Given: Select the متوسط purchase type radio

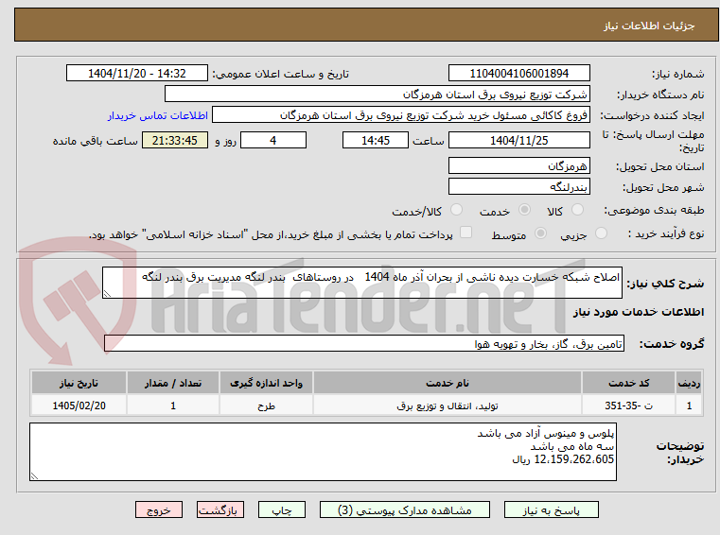Looking at the screenshot, I should (x=541, y=233).
